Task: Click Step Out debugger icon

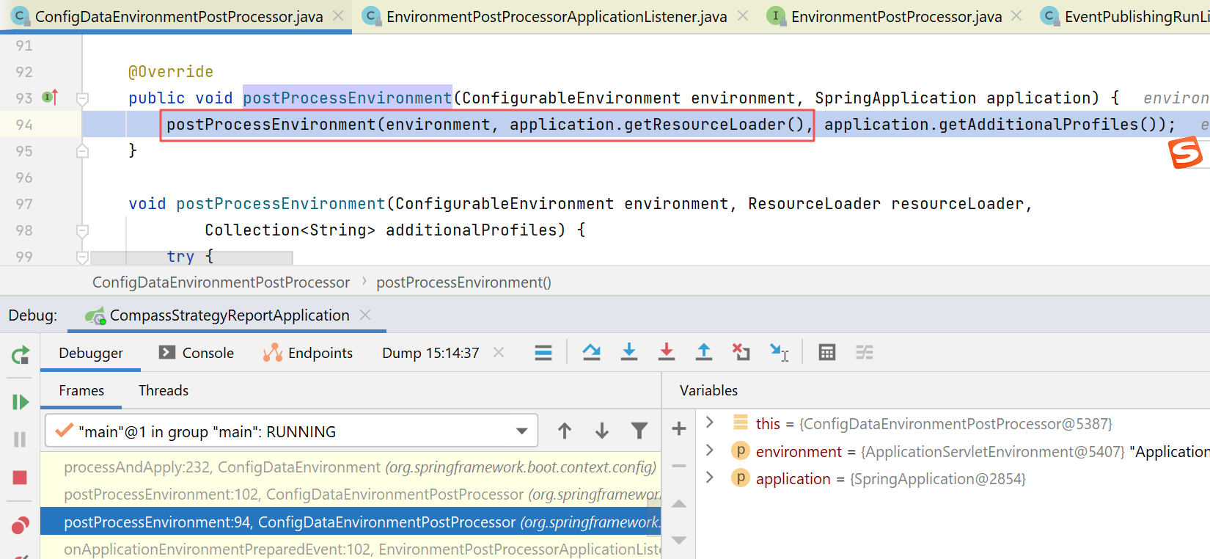Action: coord(703,353)
